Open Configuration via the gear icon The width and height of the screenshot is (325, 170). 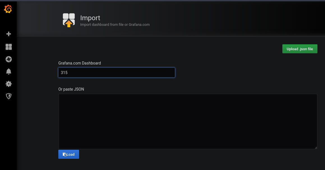coord(9,84)
